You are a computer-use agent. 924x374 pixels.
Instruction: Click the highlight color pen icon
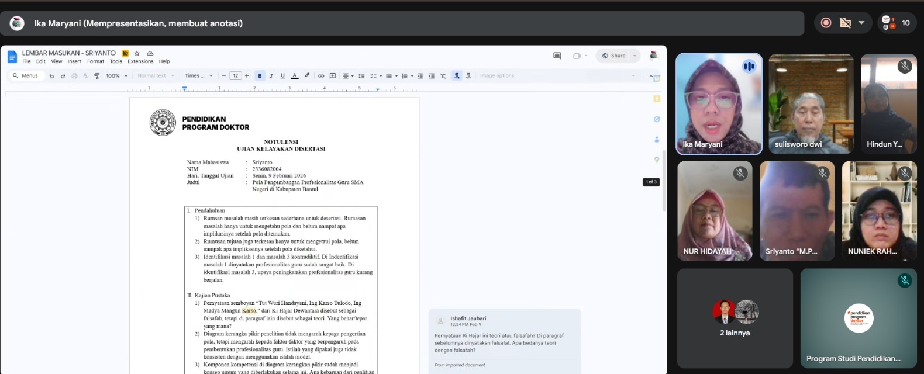tap(307, 76)
